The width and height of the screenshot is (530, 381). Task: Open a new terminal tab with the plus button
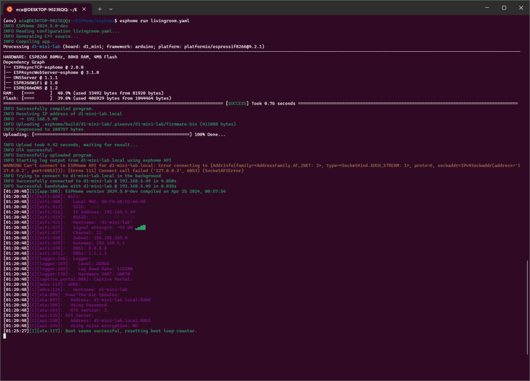click(99, 9)
